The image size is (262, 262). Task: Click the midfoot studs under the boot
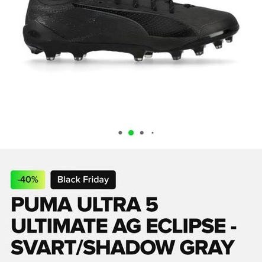(x=143, y=56)
